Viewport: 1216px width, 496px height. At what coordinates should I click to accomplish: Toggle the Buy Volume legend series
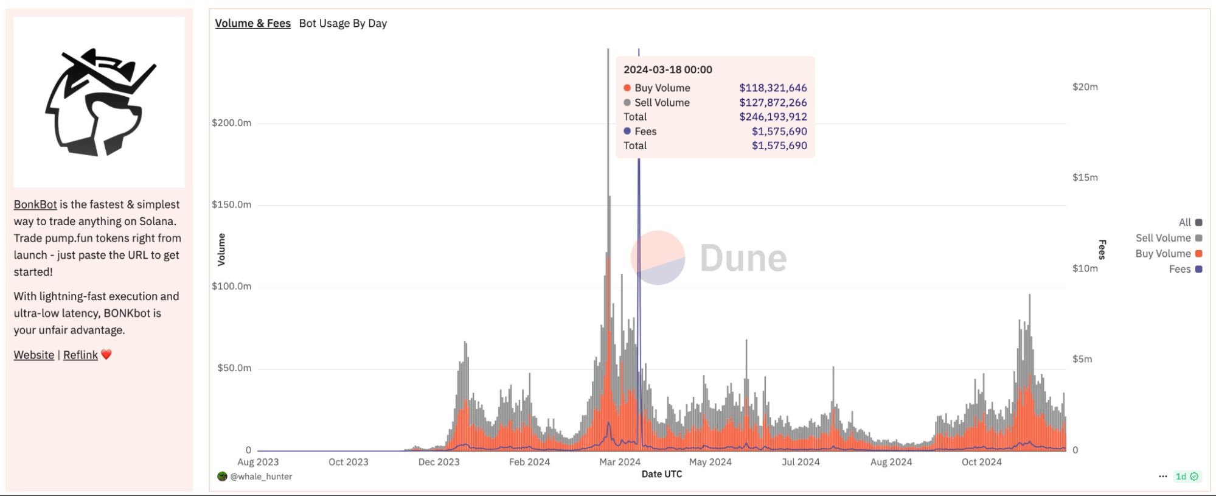(x=1168, y=254)
